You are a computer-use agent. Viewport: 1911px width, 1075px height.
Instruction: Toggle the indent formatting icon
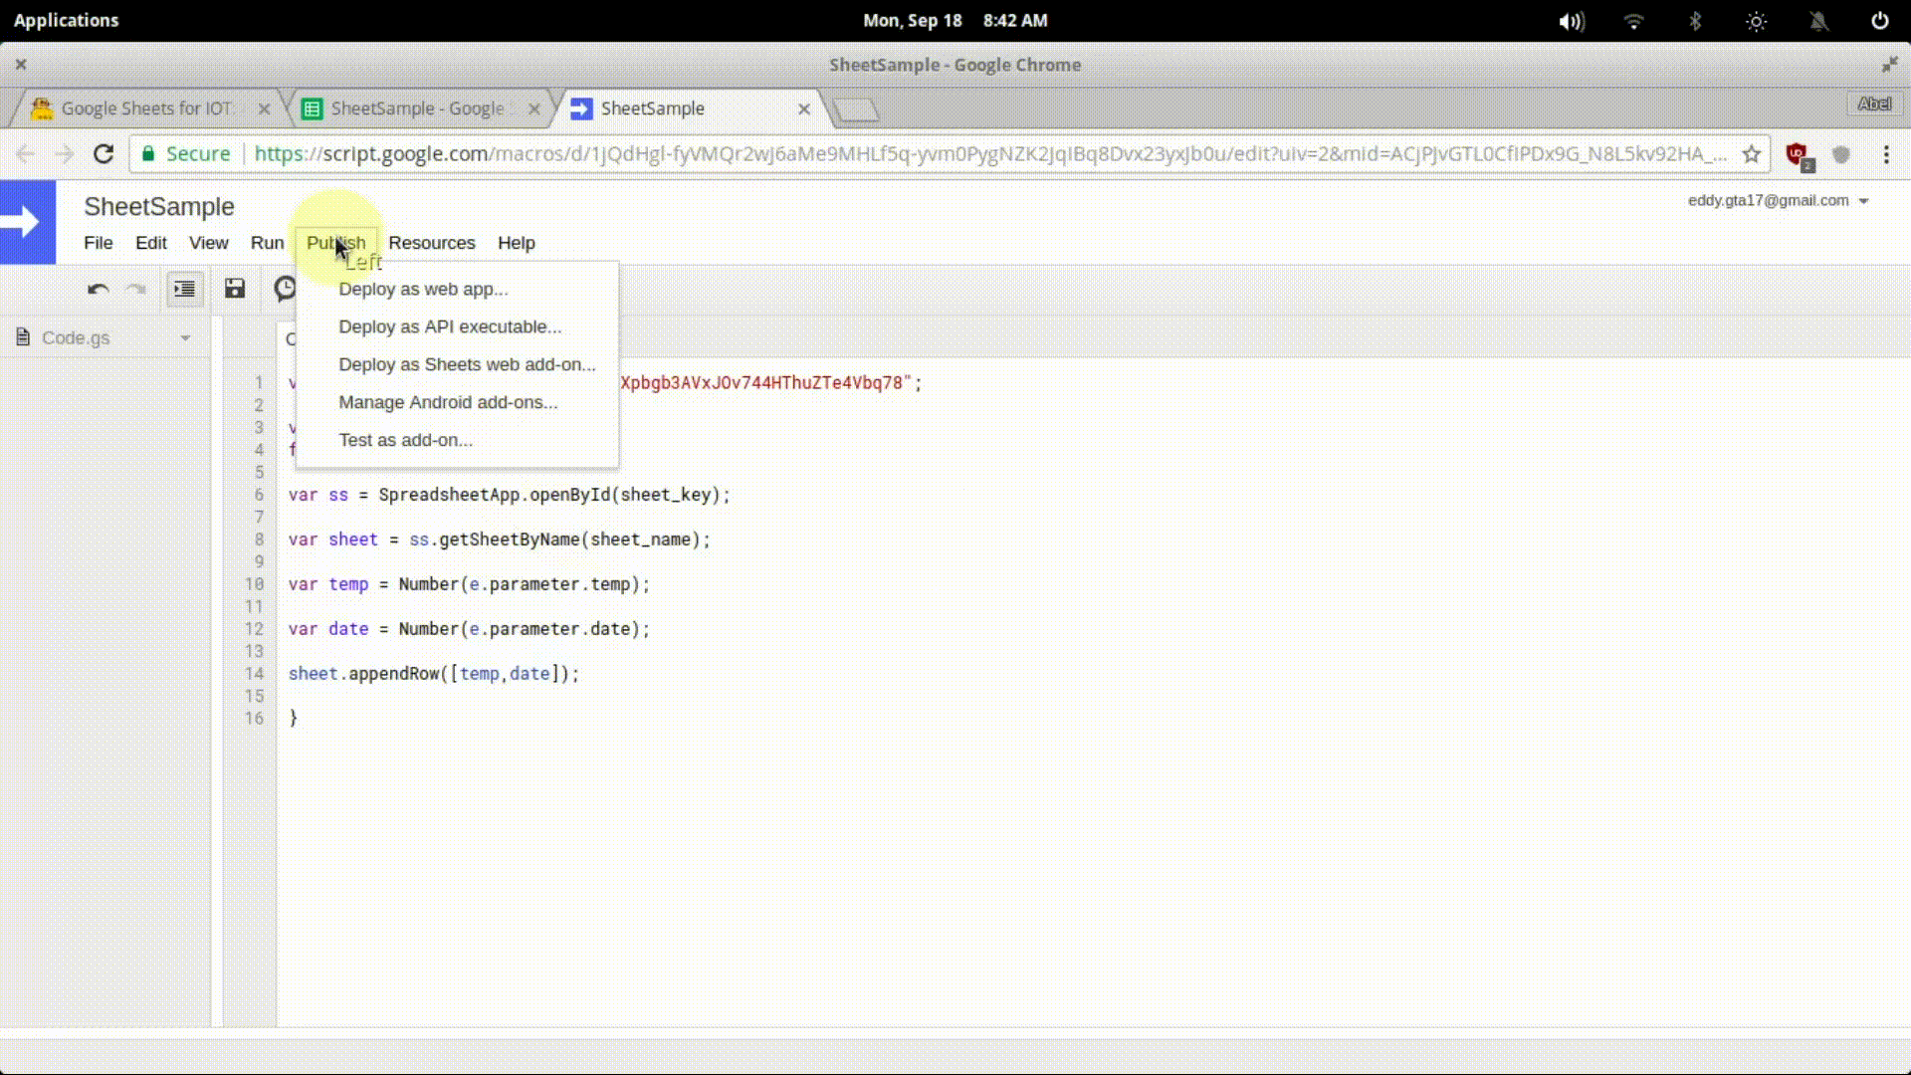click(184, 289)
